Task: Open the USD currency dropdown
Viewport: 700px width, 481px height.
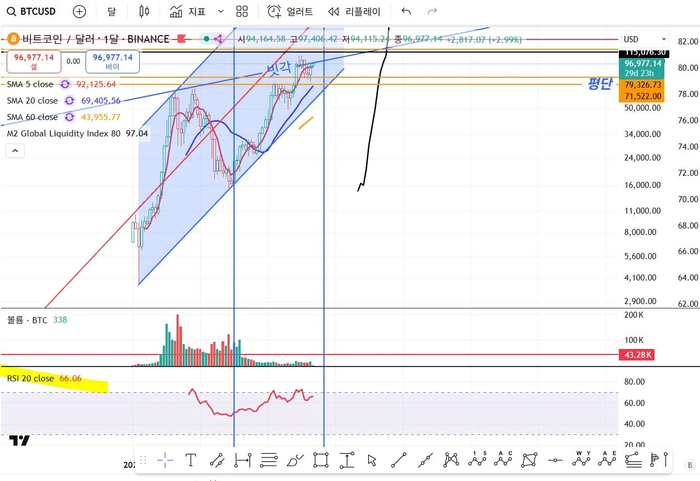Action: [x=645, y=39]
